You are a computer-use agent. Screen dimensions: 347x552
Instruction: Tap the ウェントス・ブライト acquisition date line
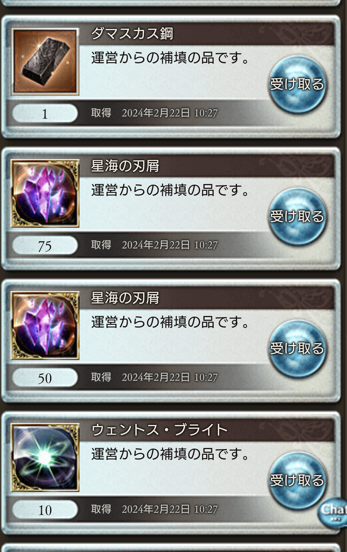coord(154,509)
